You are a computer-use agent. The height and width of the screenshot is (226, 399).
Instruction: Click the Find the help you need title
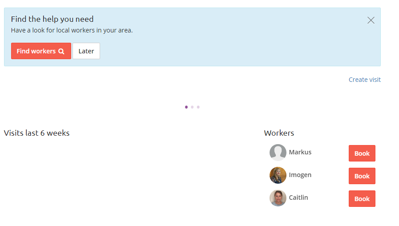52,19
